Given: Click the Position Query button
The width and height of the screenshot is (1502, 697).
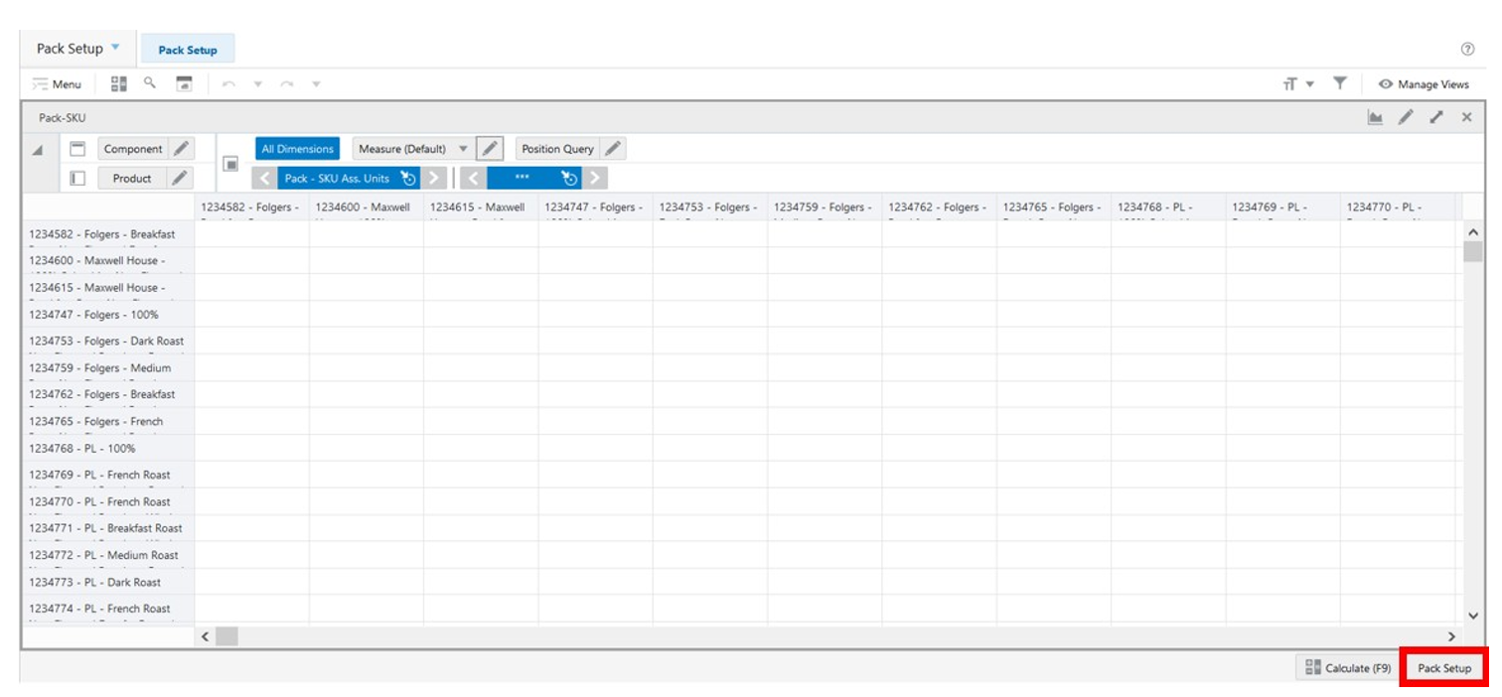Looking at the screenshot, I should click(x=558, y=149).
